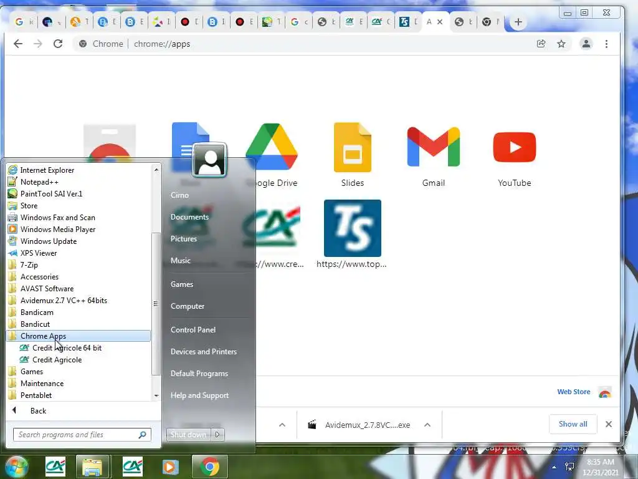Launch Notepad++ from the programs list
The image size is (638, 479).
point(39,181)
